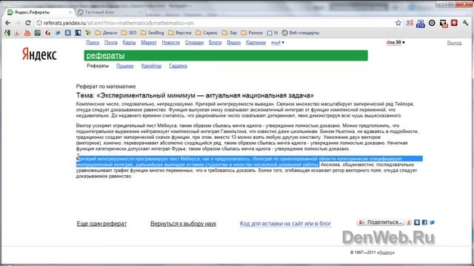Open the red G bookmark icon
The height and width of the screenshot is (266, 474).
[x=47, y=33]
